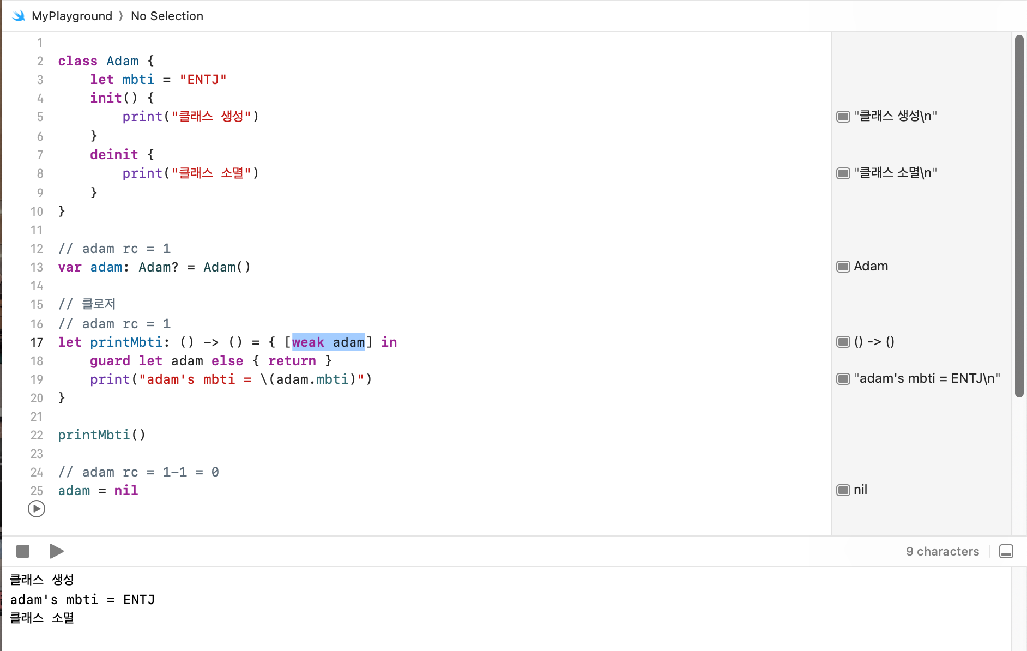Click console output 'adam's mbti = ENTJ'
This screenshot has height=651, width=1027.
point(82,600)
